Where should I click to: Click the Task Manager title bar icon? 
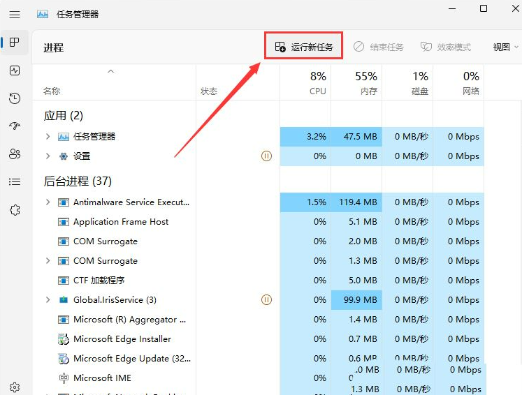coord(43,14)
